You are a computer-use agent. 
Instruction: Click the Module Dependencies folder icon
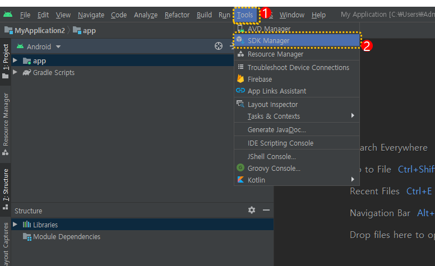(x=27, y=237)
